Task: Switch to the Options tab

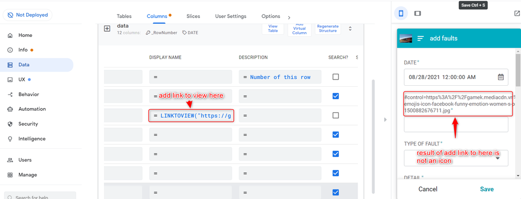Action: point(271,16)
